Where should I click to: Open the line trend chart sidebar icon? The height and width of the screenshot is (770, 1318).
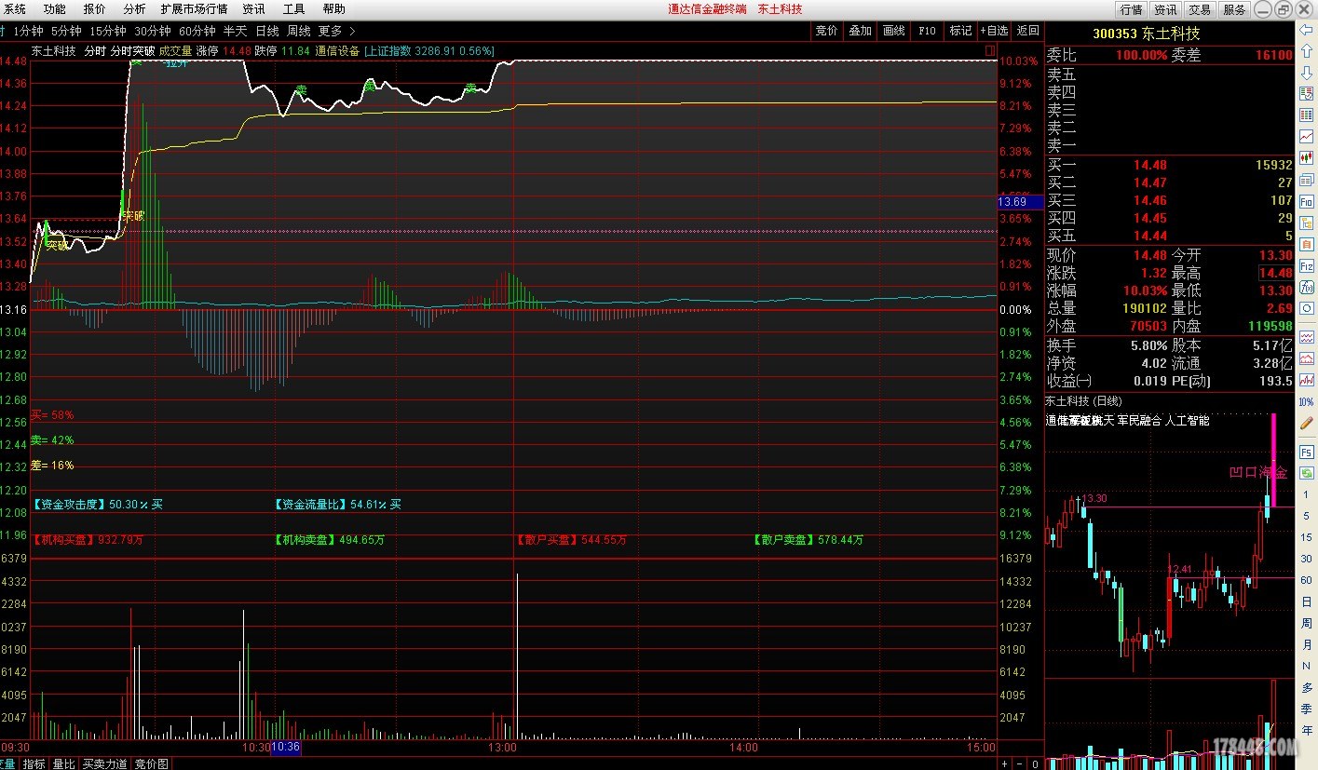click(1307, 136)
